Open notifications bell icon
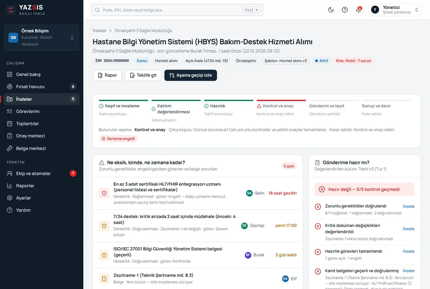The width and height of the screenshot is (430, 289). point(359,10)
